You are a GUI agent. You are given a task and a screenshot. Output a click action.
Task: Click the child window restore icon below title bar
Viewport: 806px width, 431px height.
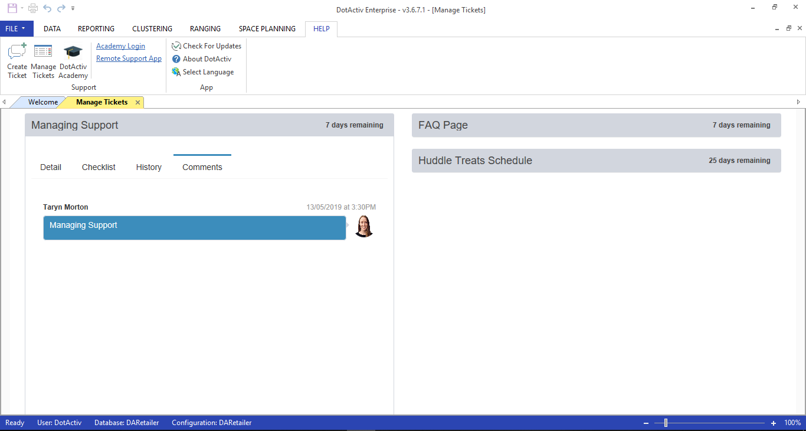[788, 28]
